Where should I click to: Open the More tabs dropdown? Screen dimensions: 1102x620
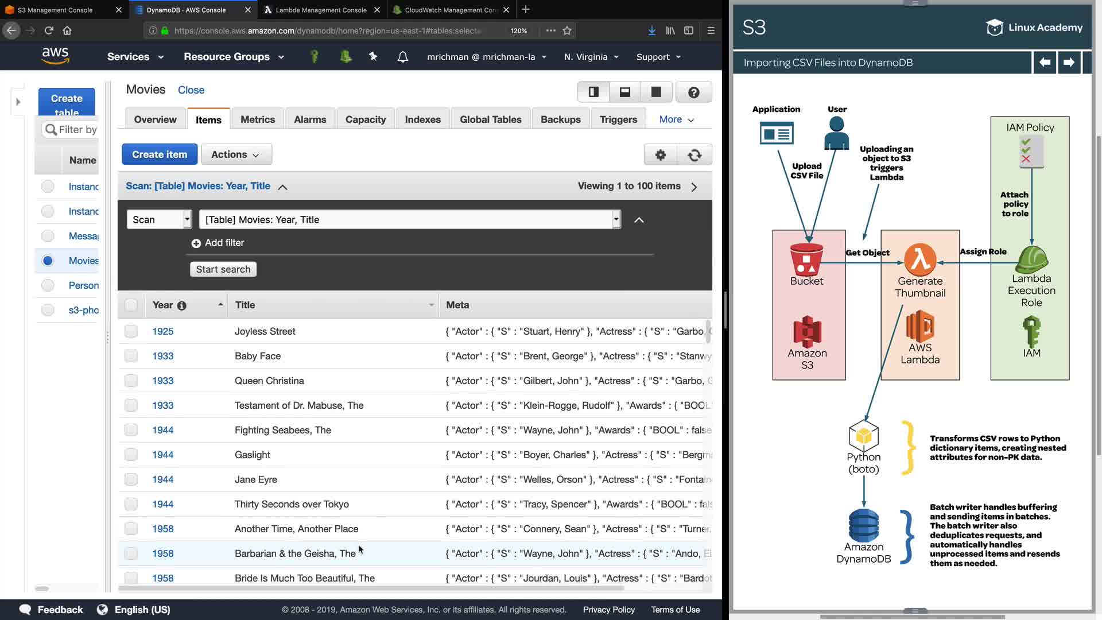[676, 119]
